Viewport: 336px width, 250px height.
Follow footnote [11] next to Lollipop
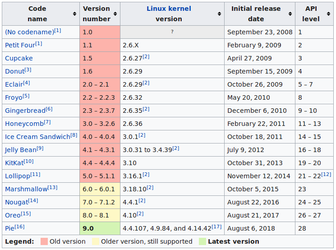pyautogui.click(x=35, y=175)
